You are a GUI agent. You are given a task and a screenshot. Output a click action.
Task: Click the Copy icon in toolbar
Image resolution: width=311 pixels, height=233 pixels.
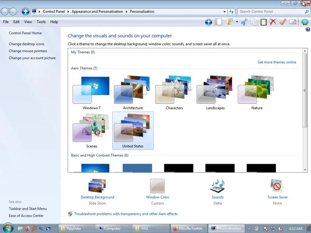point(254,22)
